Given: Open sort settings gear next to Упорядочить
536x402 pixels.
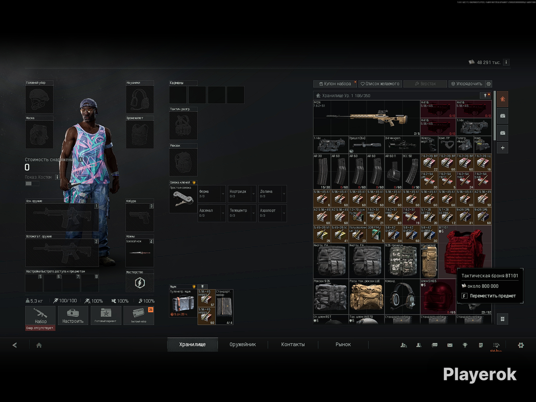Looking at the screenshot, I should pos(489,84).
